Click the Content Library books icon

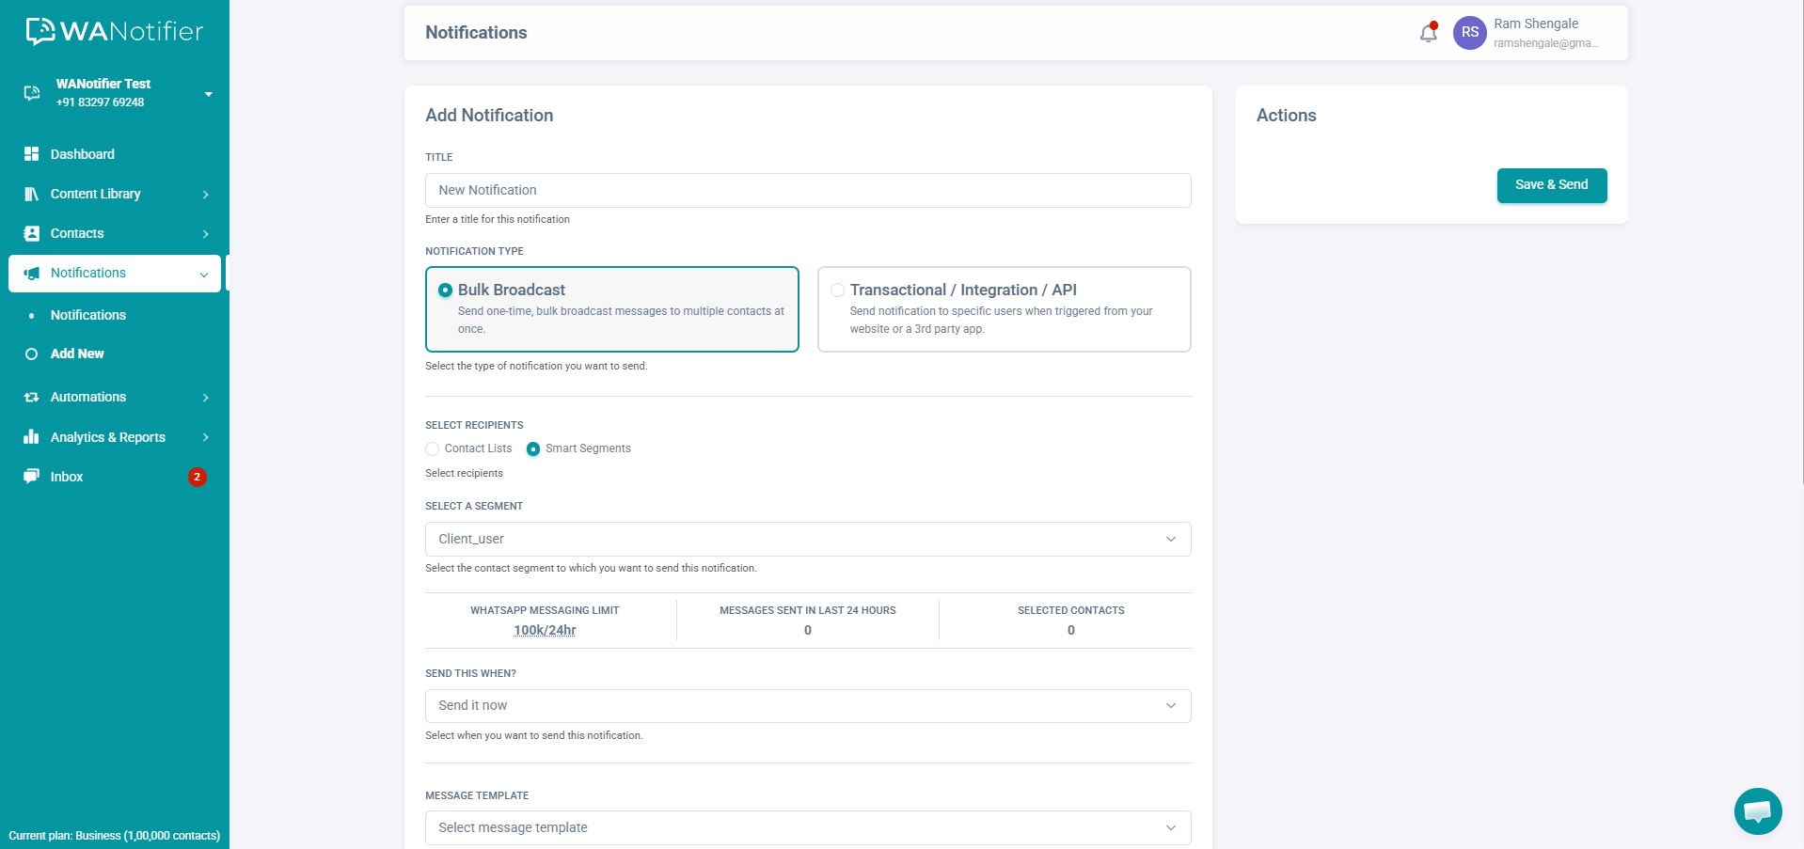pos(31,194)
